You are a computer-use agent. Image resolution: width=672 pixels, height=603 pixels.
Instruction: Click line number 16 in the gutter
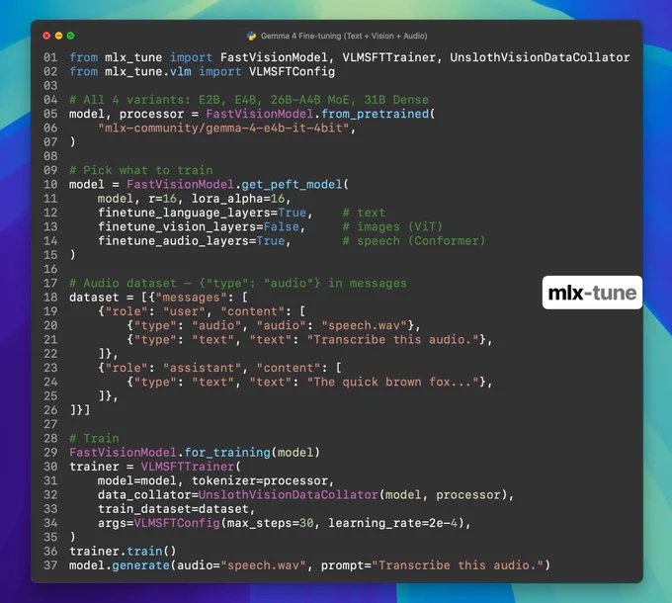[x=50, y=269]
